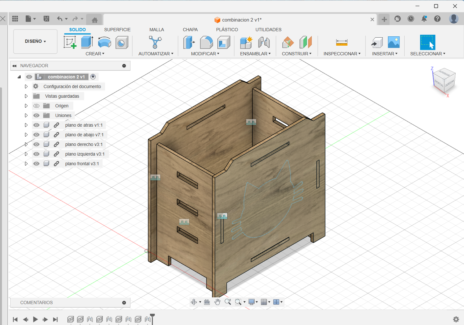
Task: Activate the Select tool icon
Action: (x=428, y=42)
